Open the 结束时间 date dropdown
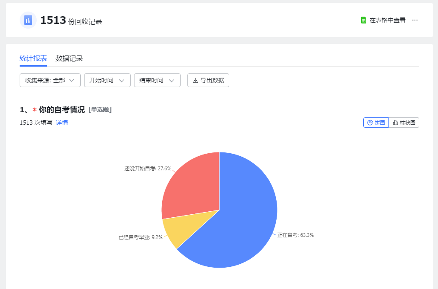The image size is (438, 289). 157,80
